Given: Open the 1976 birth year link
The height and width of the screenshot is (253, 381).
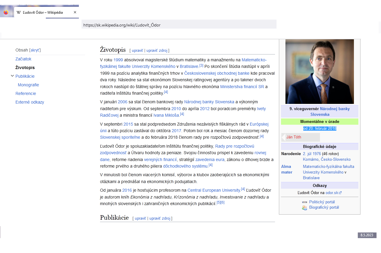Looking at the screenshot, I should 316,154.
